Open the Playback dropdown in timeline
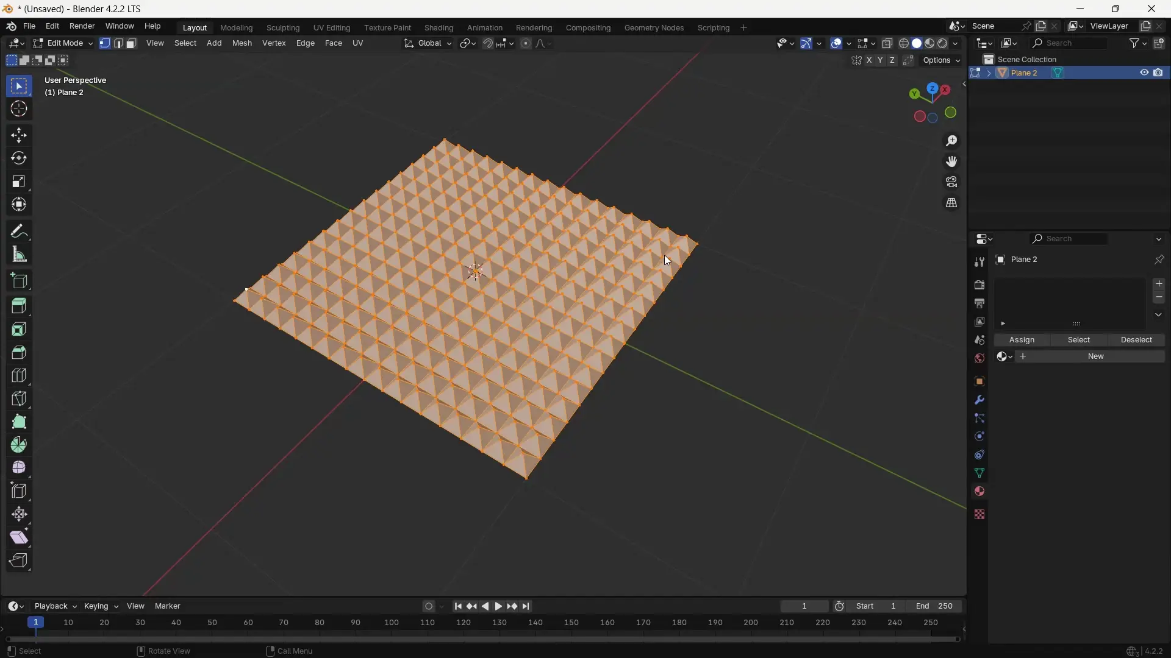This screenshot has height=658, width=1171. click(56, 607)
